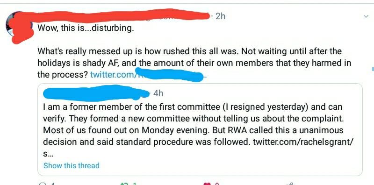Click the like count beside the heart
This screenshot has width=374, height=185.
click(x=216, y=184)
